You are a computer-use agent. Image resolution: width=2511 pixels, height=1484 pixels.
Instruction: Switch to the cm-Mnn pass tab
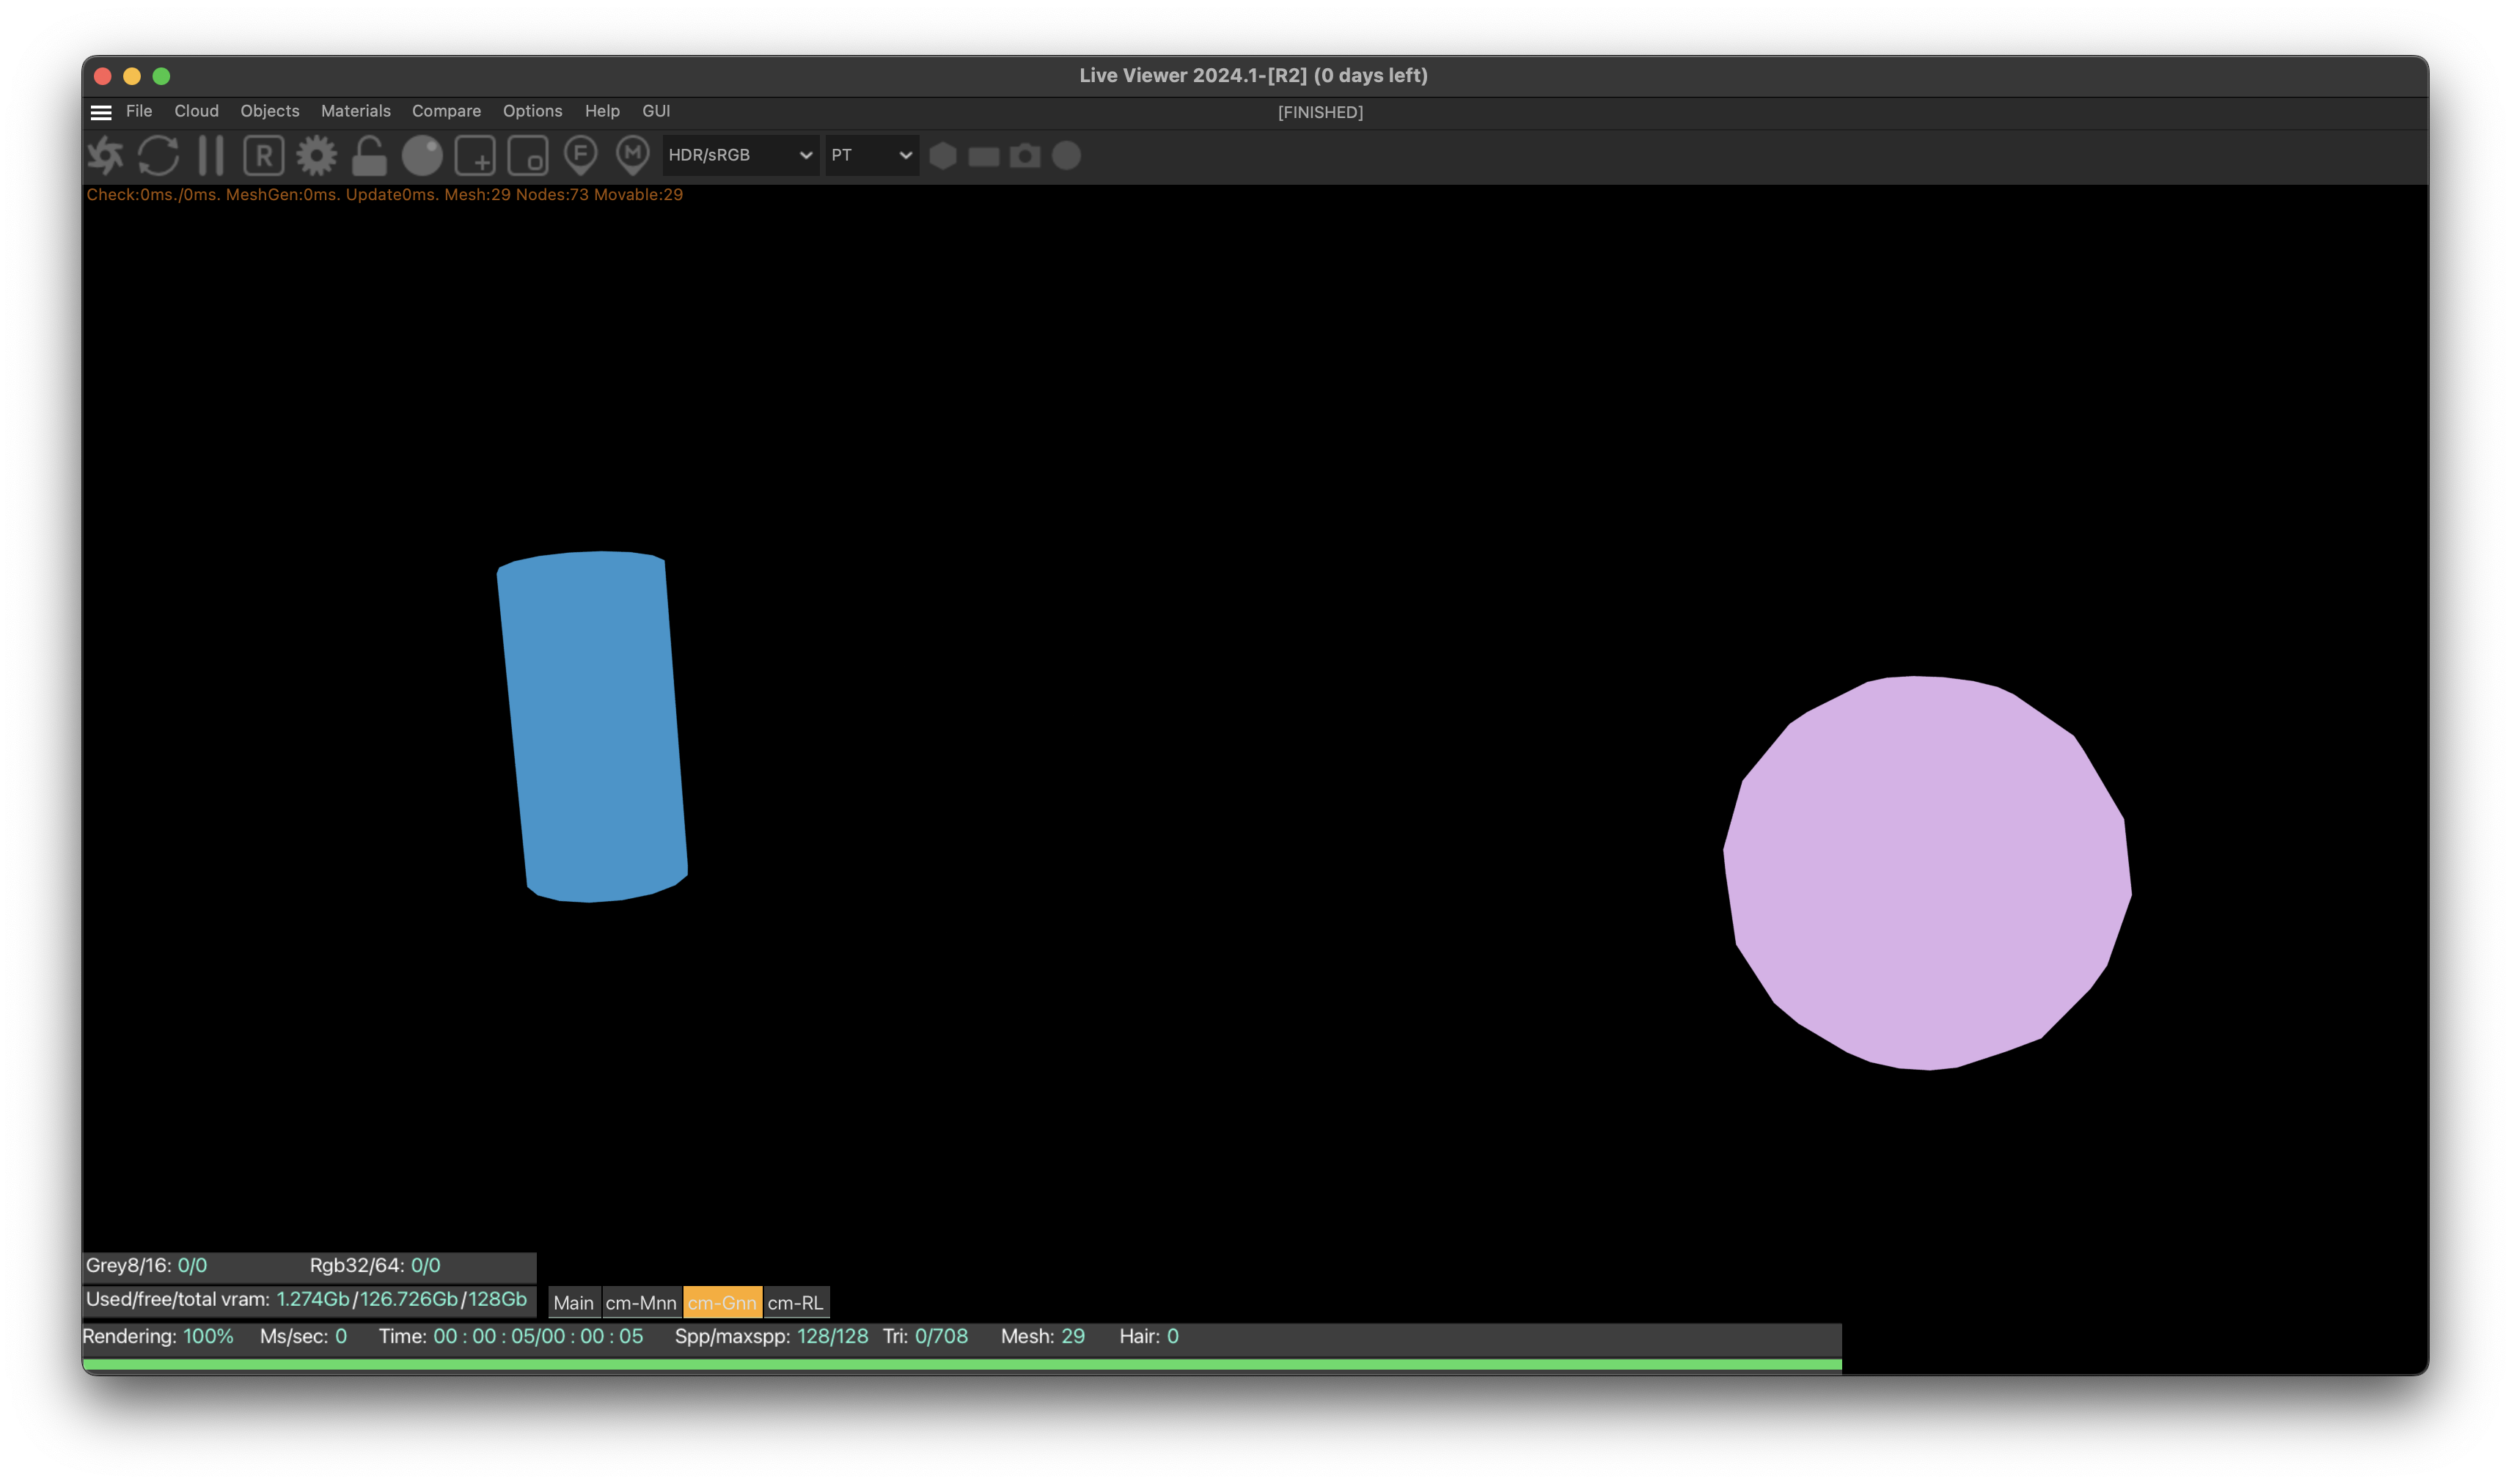click(641, 1302)
